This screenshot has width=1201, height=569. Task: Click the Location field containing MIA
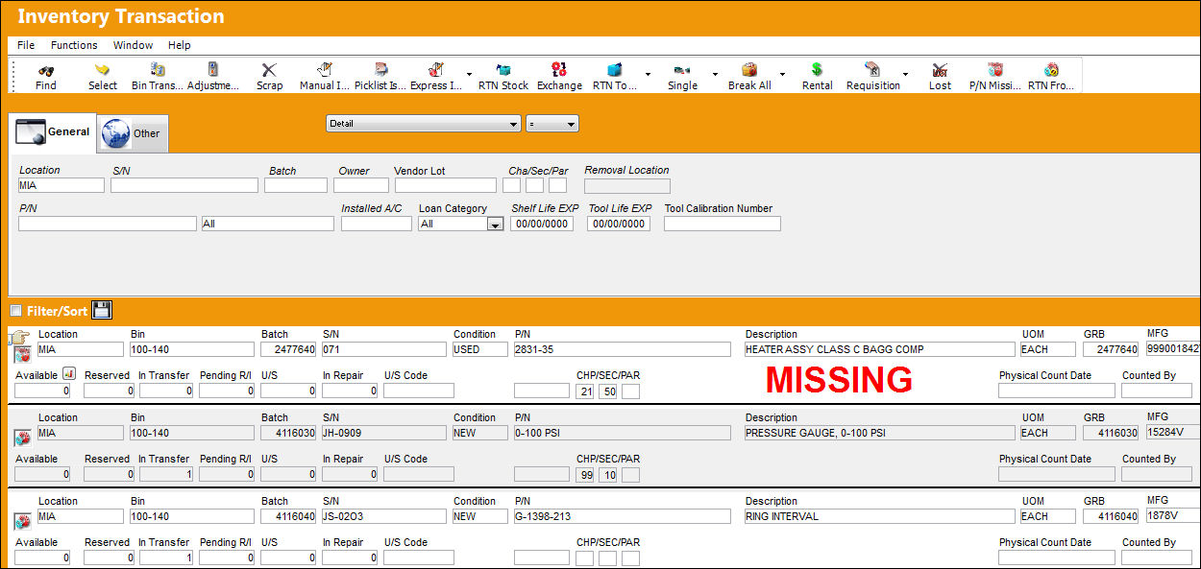(61, 185)
